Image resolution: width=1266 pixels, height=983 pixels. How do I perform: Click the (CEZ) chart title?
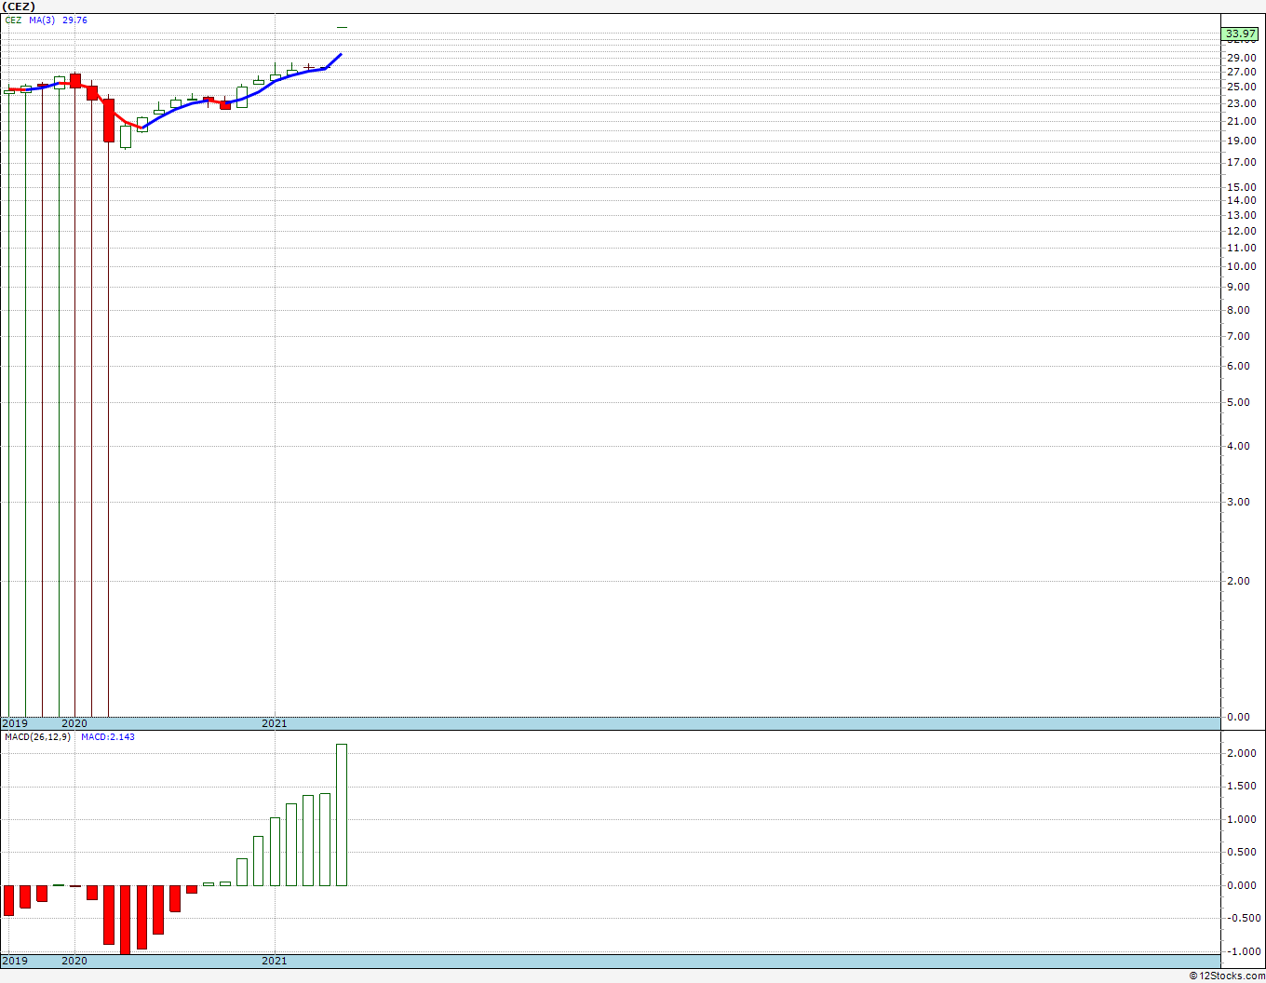click(19, 7)
